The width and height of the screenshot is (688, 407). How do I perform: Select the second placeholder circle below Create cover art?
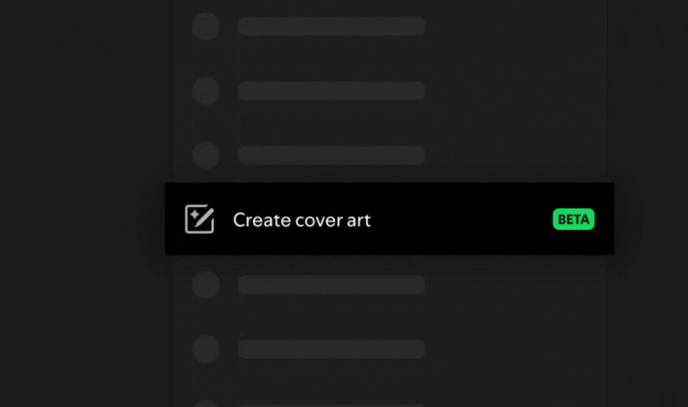[205, 349]
